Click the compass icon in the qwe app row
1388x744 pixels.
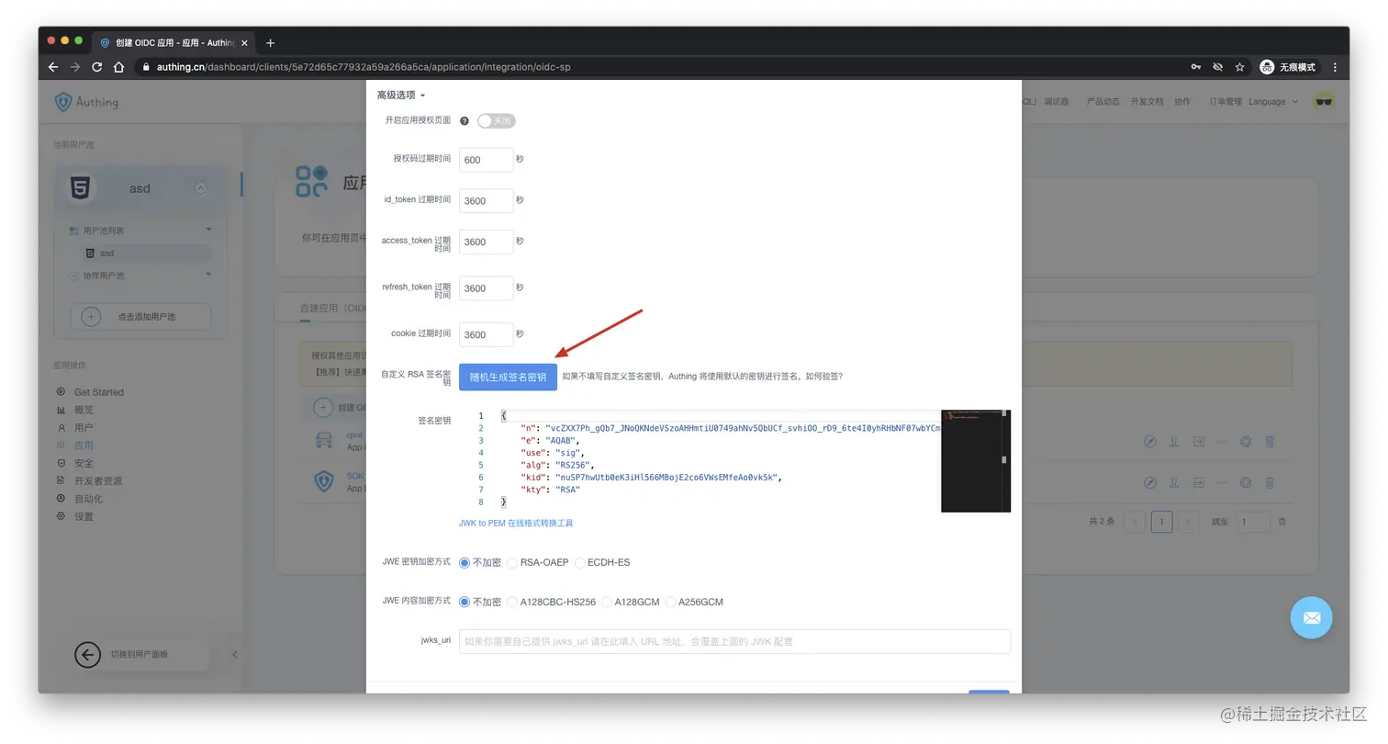(x=1150, y=442)
